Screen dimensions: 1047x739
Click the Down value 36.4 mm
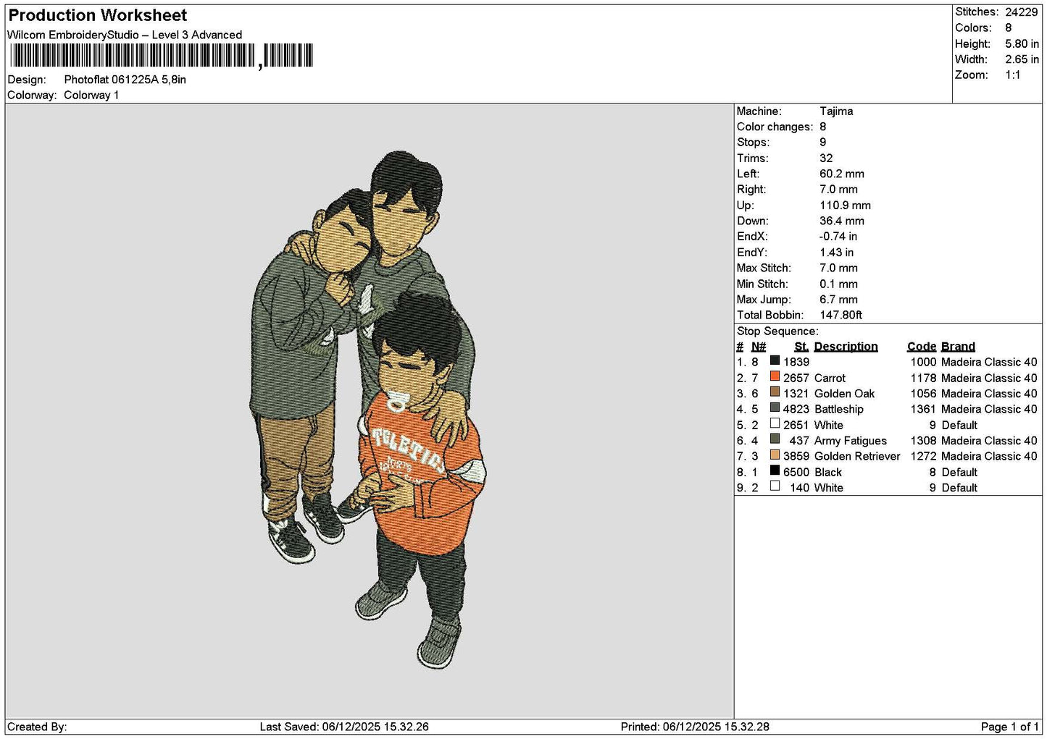(x=842, y=221)
